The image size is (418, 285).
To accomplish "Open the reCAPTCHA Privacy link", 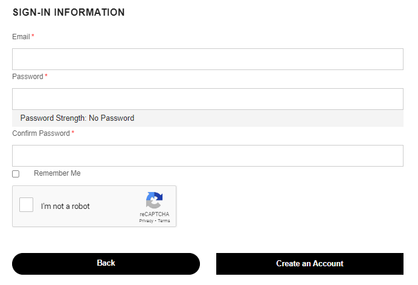I will point(146,221).
